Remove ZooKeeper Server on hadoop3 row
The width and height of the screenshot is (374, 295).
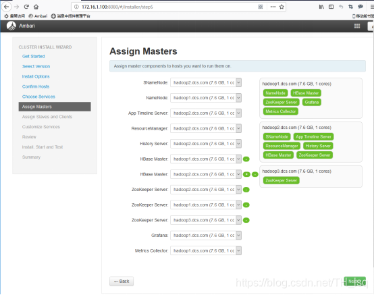pyautogui.click(x=246, y=220)
